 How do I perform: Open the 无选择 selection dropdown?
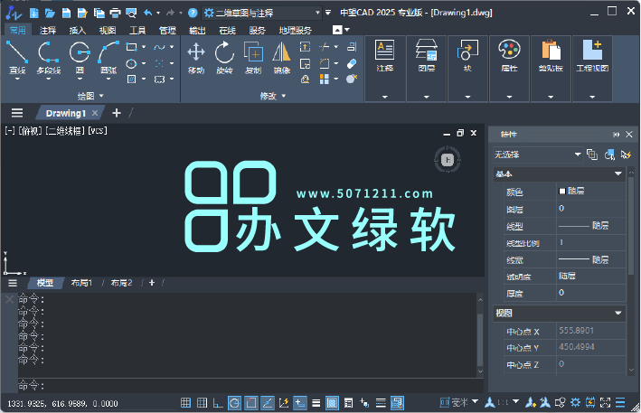(x=538, y=155)
